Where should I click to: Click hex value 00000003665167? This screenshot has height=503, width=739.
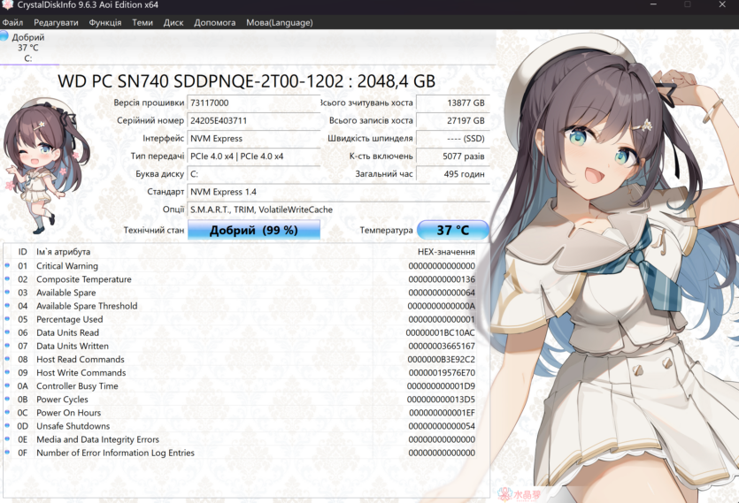point(442,347)
